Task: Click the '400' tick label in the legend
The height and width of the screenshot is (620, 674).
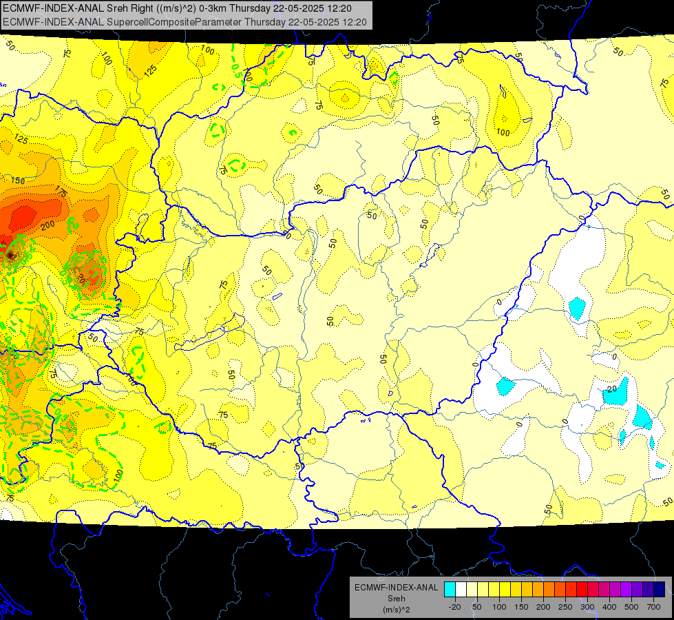Action: 609,607
